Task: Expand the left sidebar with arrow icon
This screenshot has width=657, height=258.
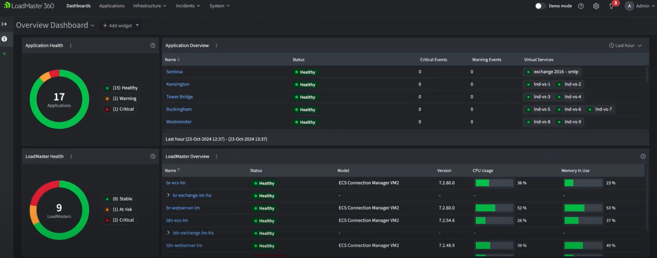Action: 4,24
